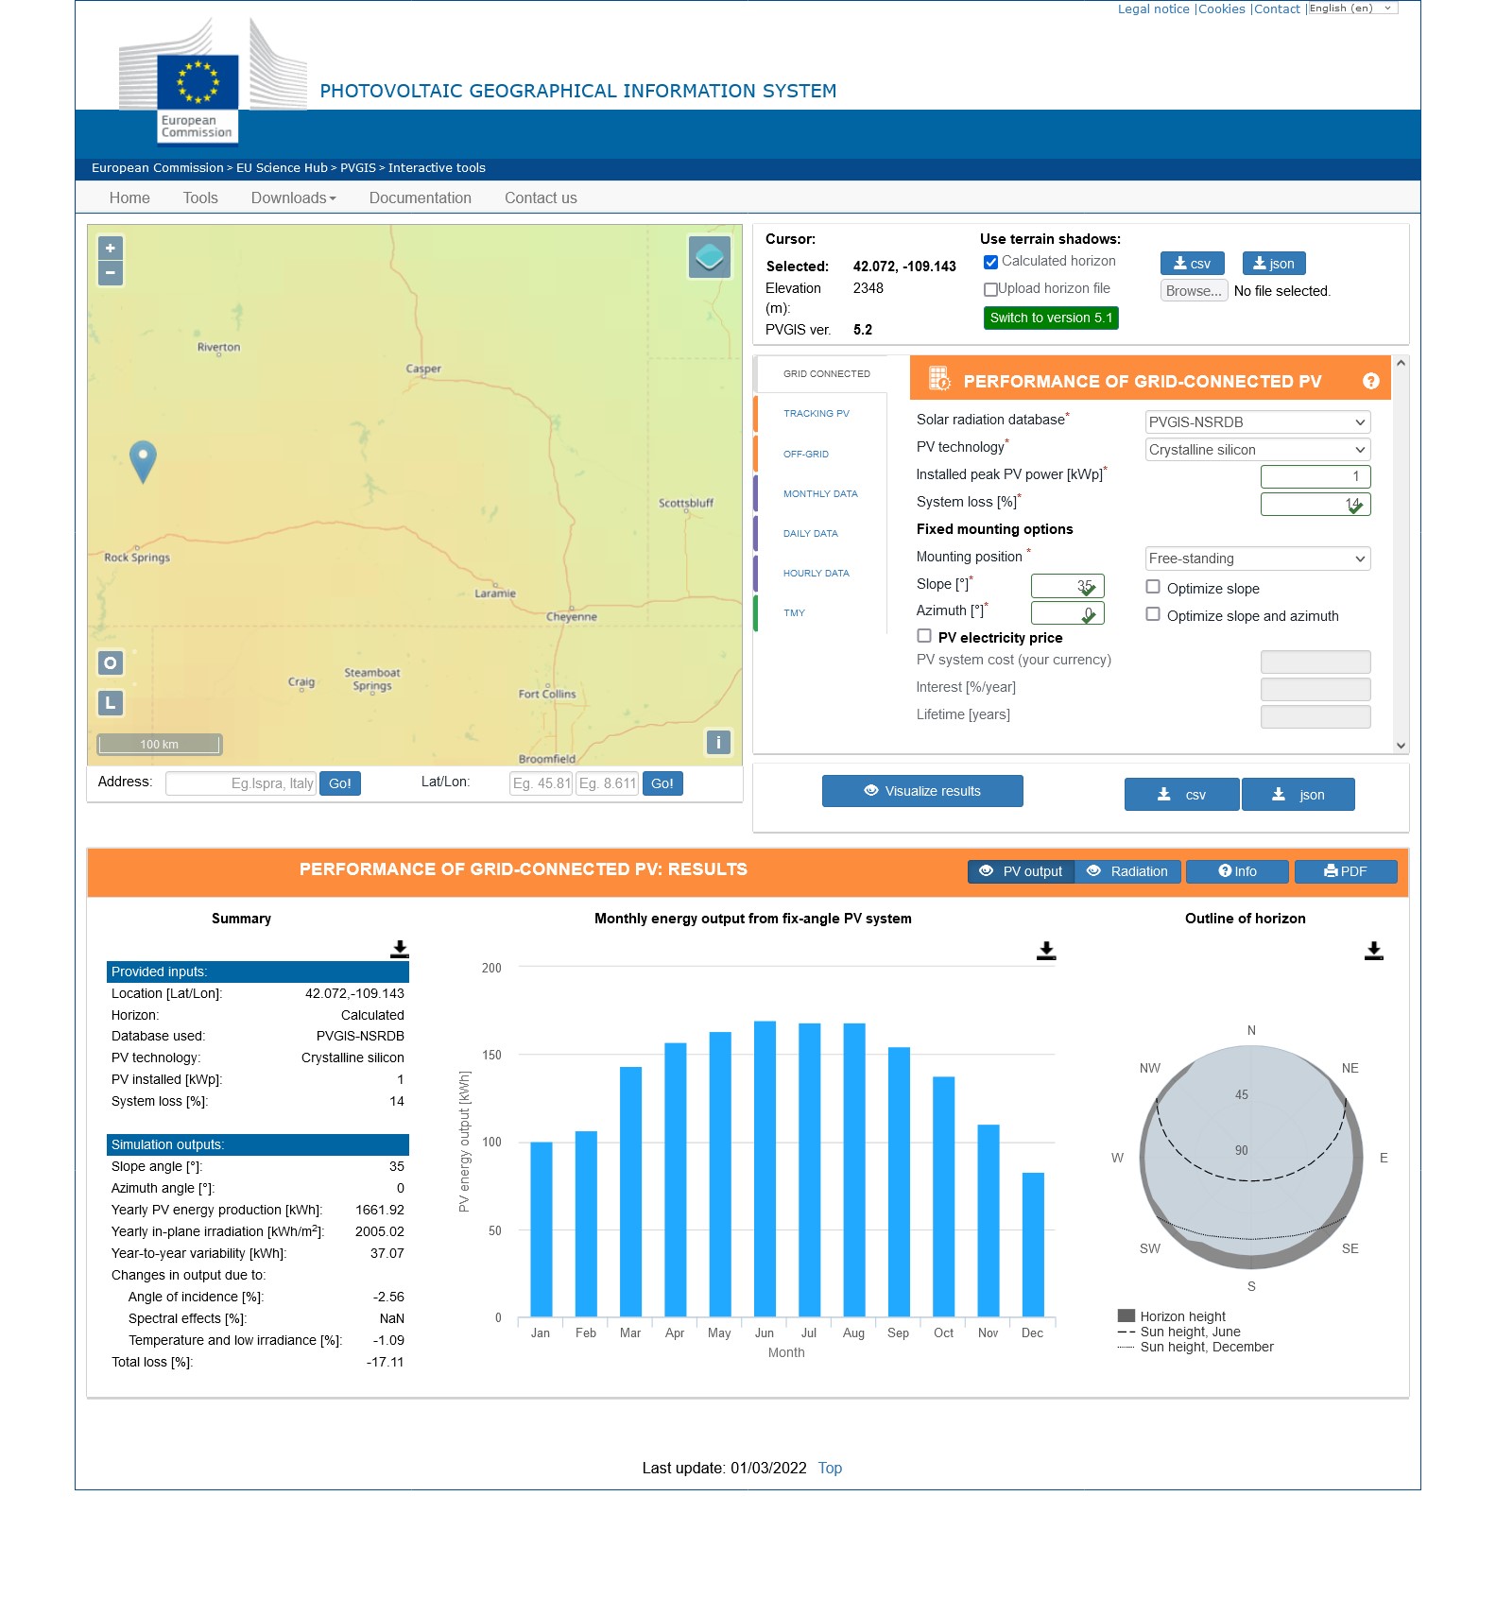
Task: Download the monthly energy output chart
Action: (1045, 951)
